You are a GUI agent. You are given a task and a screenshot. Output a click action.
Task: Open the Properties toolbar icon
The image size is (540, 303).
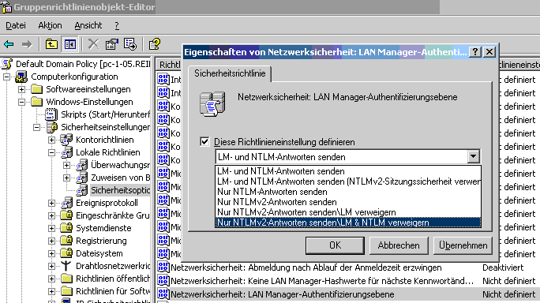(x=111, y=44)
